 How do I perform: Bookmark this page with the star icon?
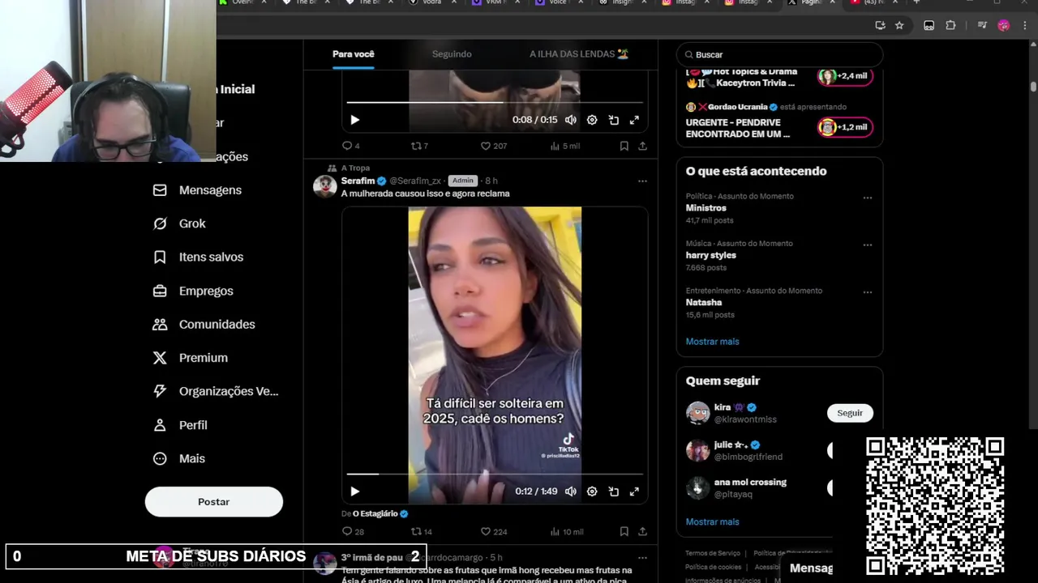[x=899, y=25]
